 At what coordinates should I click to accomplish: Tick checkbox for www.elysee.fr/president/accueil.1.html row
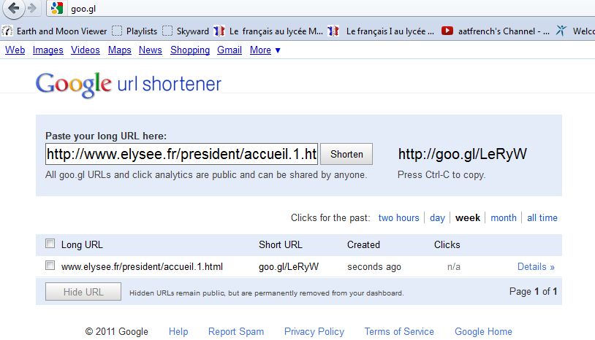[50, 266]
